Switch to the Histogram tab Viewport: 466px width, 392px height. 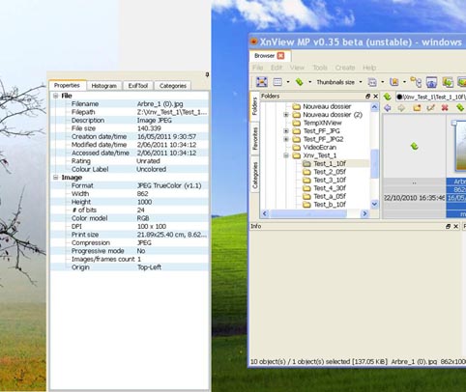pos(103,86)
